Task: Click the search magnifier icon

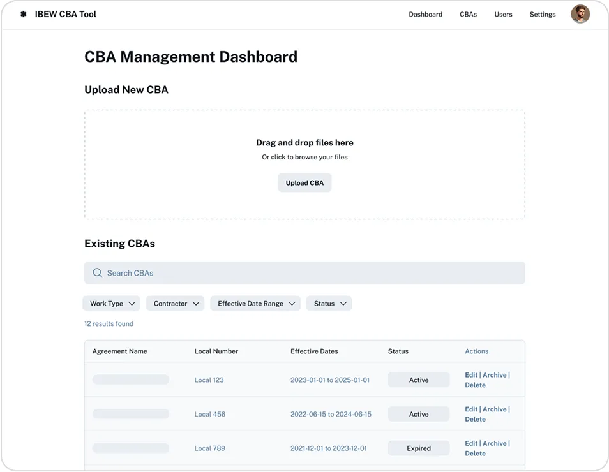Action: (98, 273)
